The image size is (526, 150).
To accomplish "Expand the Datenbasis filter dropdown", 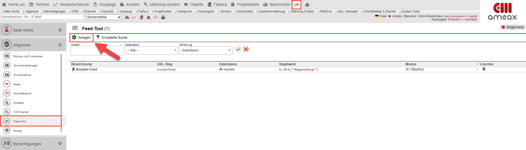I will point(151,50).
